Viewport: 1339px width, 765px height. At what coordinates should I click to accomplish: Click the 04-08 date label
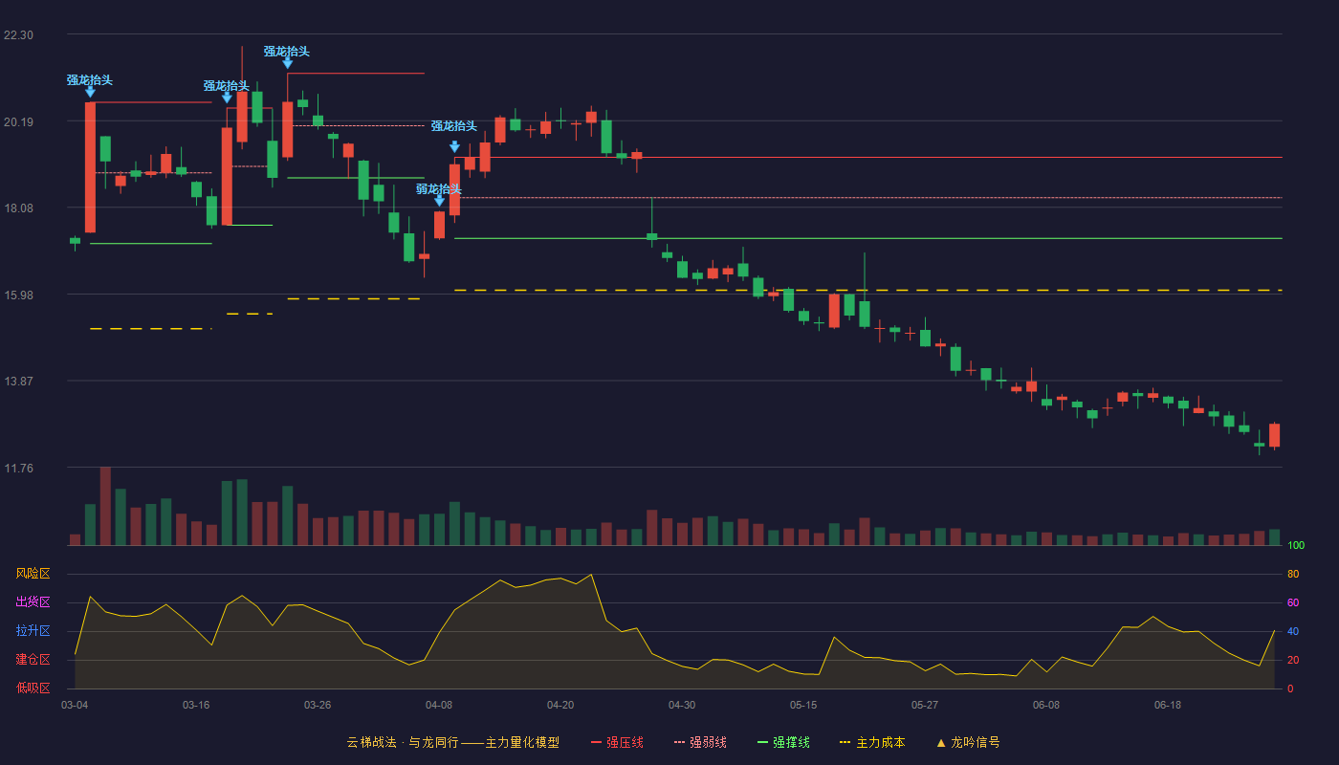(439, 705)
